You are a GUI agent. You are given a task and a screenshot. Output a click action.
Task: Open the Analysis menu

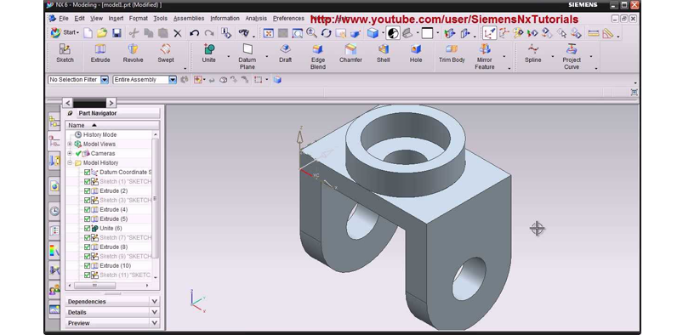[256, 19]
